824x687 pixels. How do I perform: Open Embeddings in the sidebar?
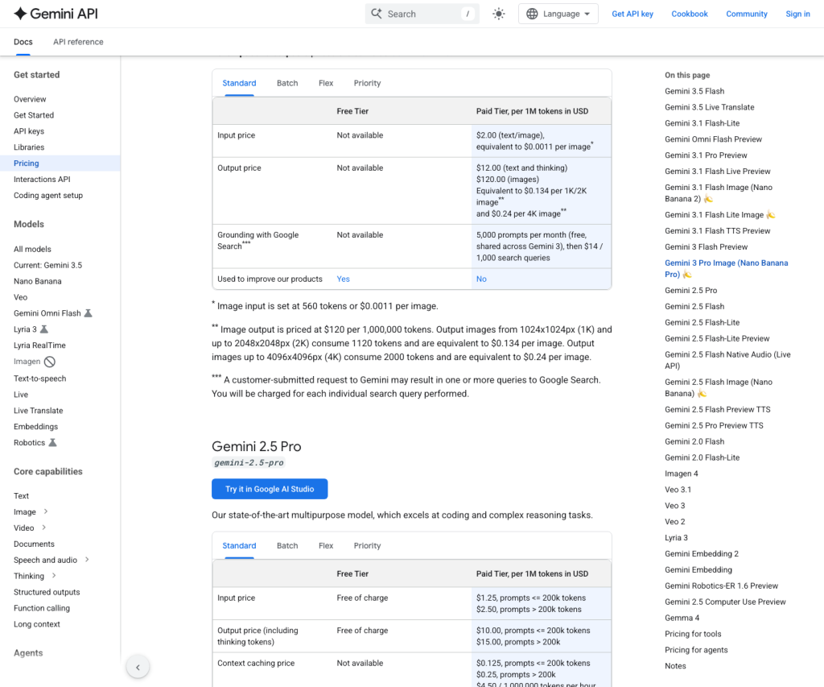click(35, 426)
